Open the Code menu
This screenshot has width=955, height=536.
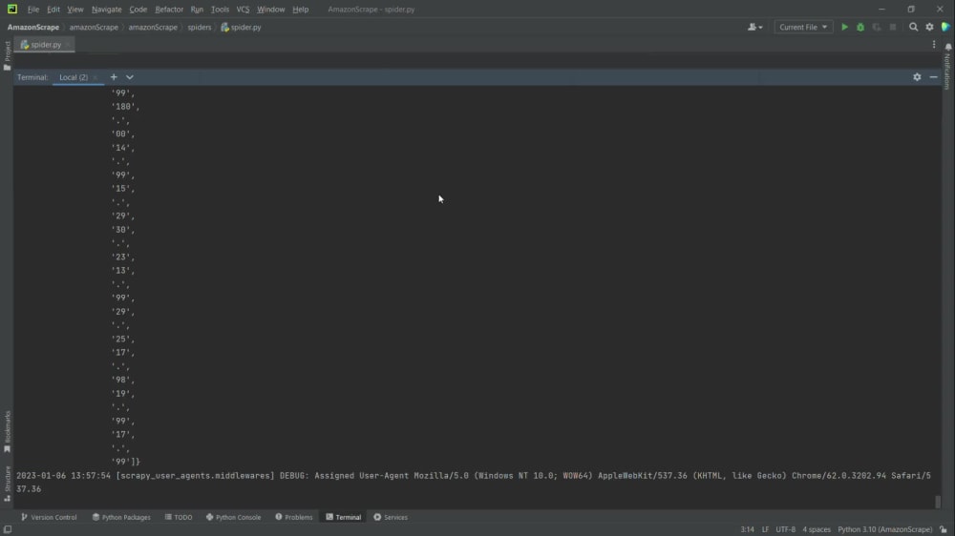(138, 10)
